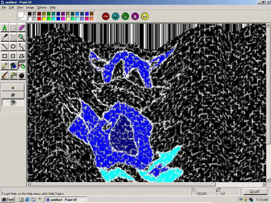Pick the dark green color swatch
The image size is (271, 203).
(x=49, y=14)
